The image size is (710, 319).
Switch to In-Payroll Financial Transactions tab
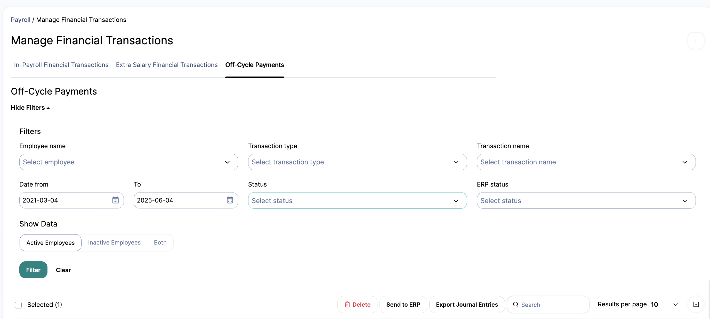[61, 65]
